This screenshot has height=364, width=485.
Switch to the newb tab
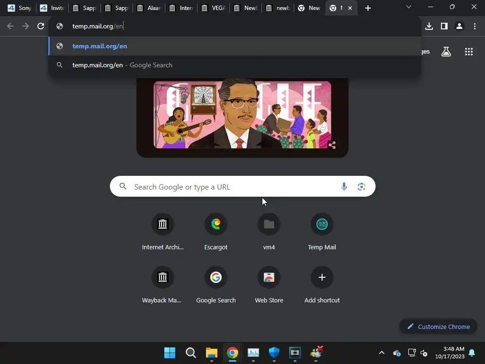pos(278,8)
